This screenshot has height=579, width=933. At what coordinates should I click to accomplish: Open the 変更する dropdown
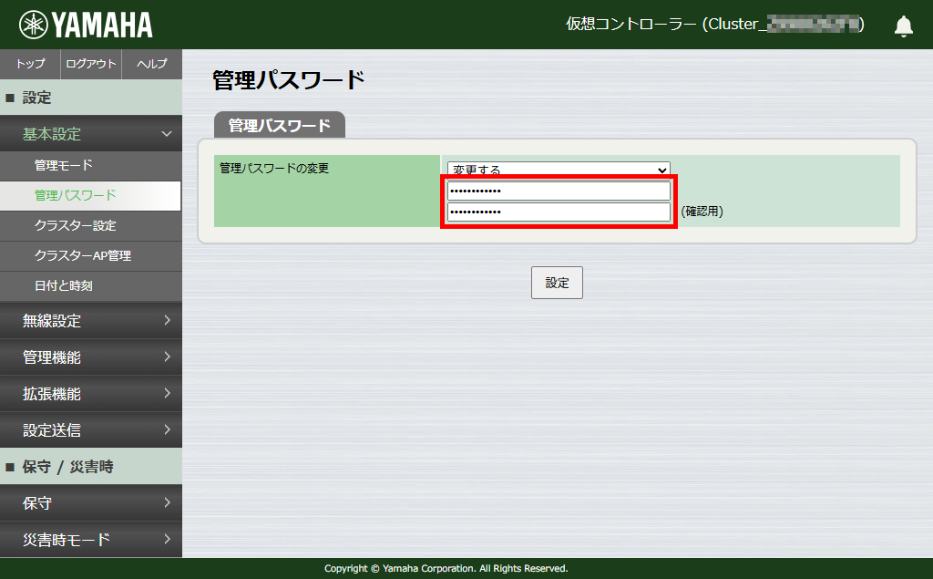(x=559, y=169)
